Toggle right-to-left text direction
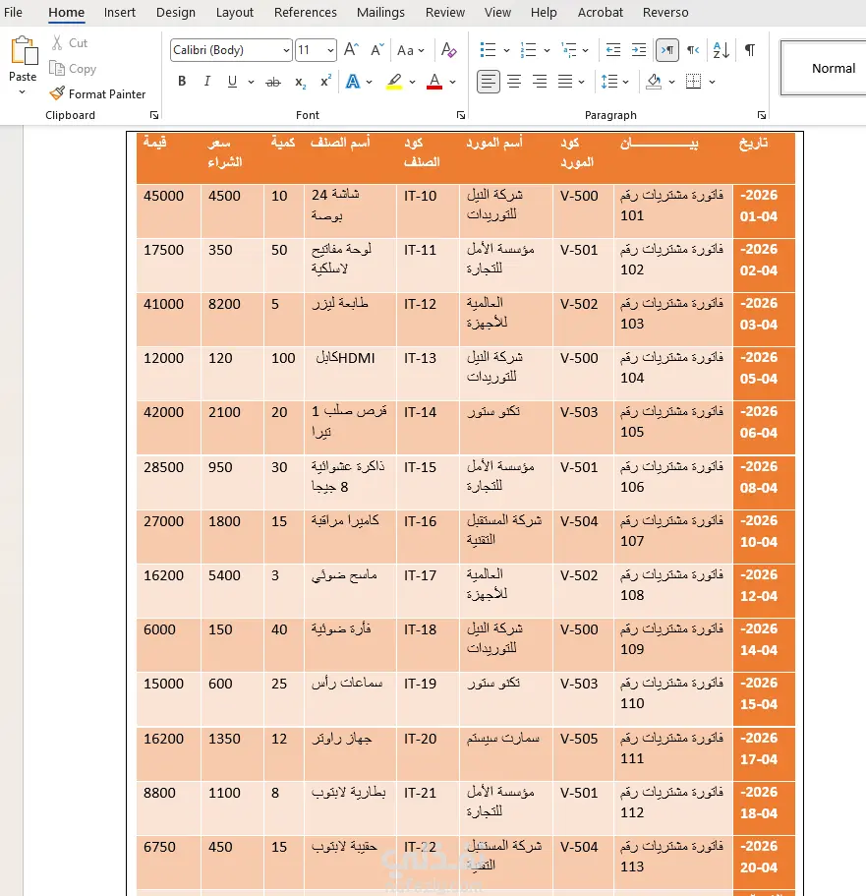 [x=693, y=50]
